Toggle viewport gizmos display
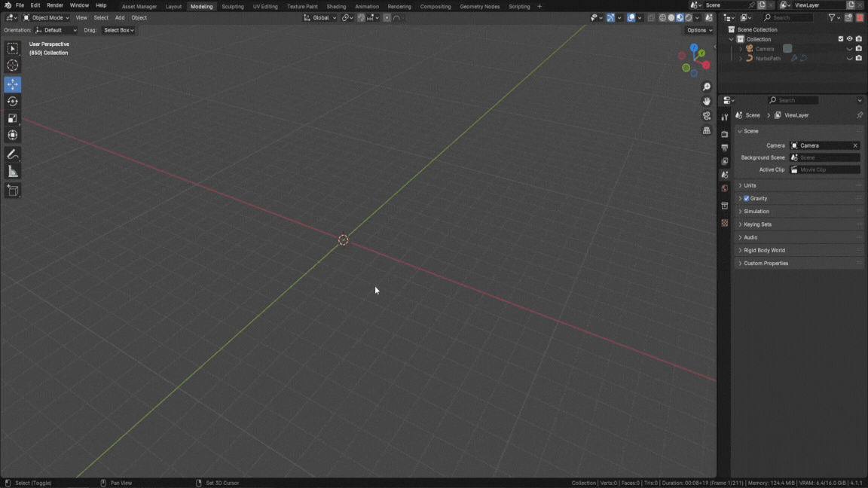This screenshot has width=868, height=488. pos(610,18)
